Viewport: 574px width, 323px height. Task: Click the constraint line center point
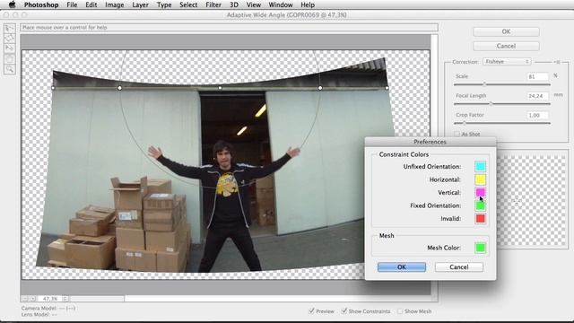coord(220,88)
